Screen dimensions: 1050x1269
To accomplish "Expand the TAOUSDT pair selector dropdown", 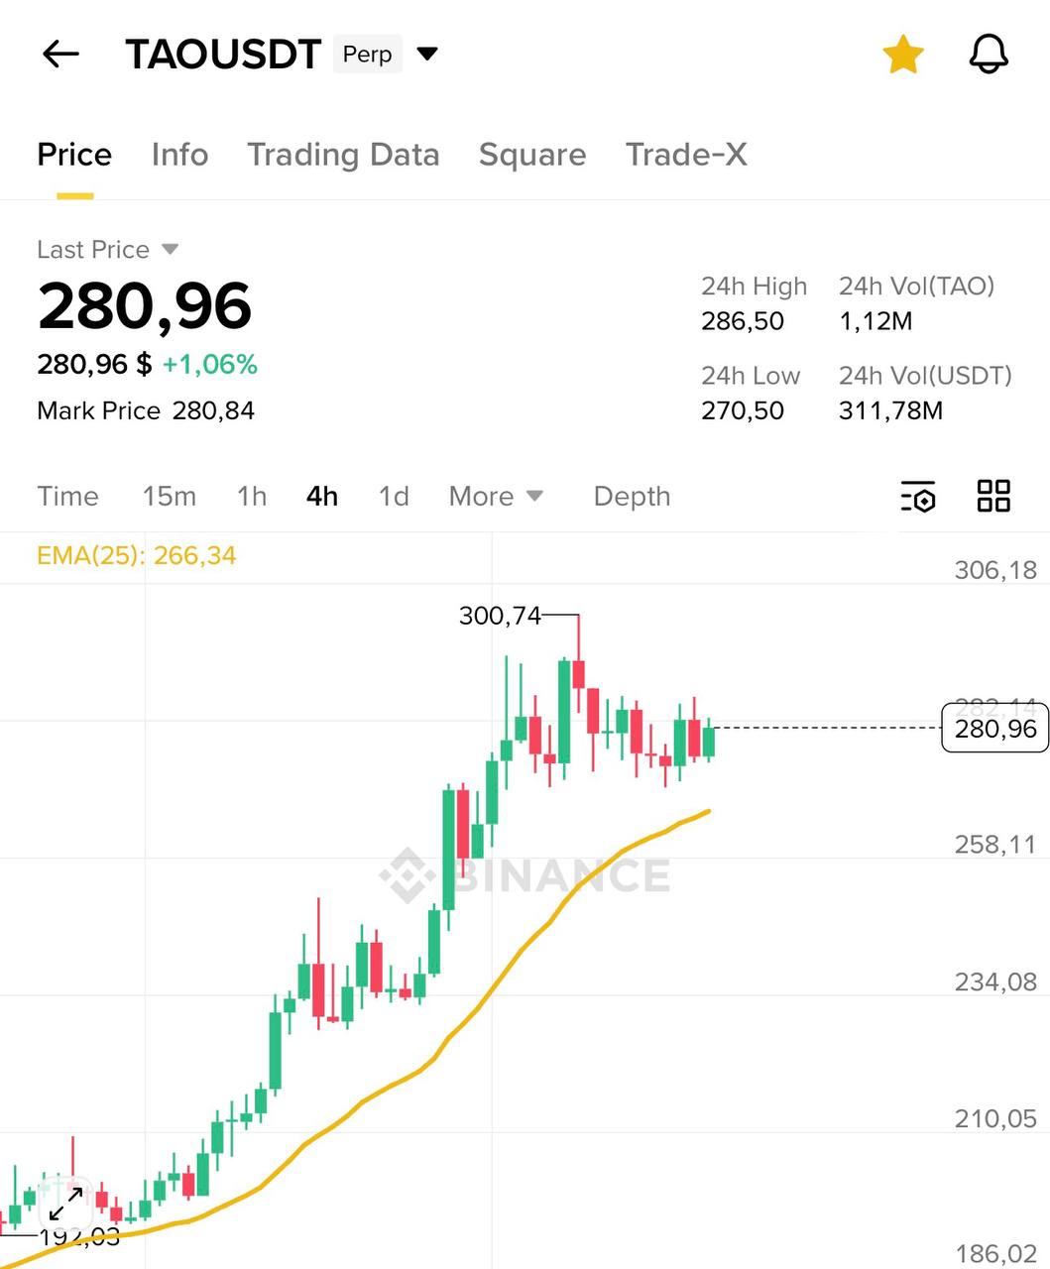I will (x=427, y=54).
